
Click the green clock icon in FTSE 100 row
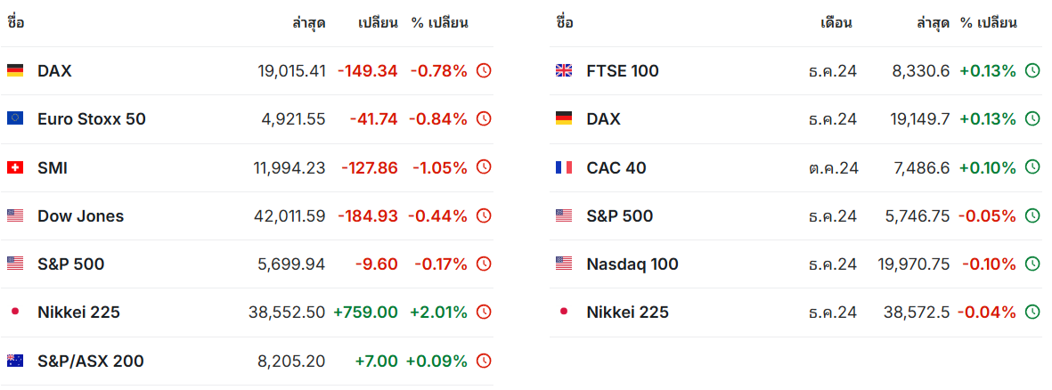click(1032, 70)
